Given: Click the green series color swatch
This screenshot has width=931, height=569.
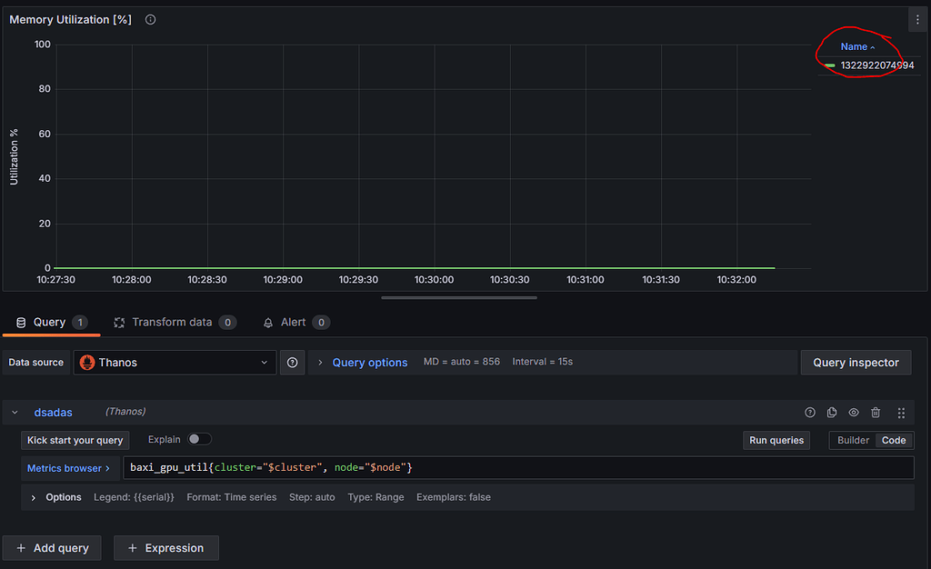Looking at the screenshot, I should coord(829,65).
